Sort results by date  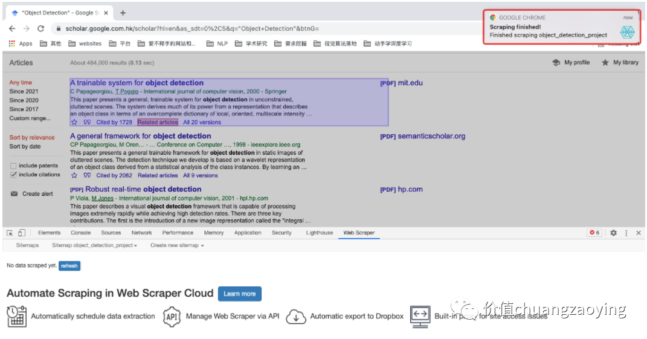(x=25, y=147)
